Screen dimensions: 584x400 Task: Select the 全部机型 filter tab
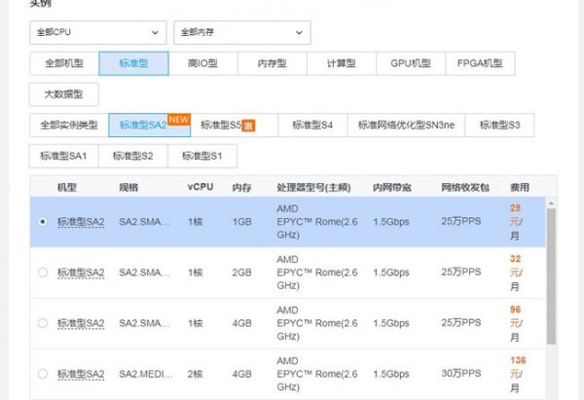63,63
